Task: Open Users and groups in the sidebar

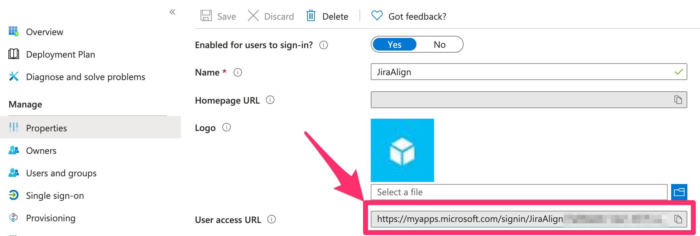Action: pos(61,173)
